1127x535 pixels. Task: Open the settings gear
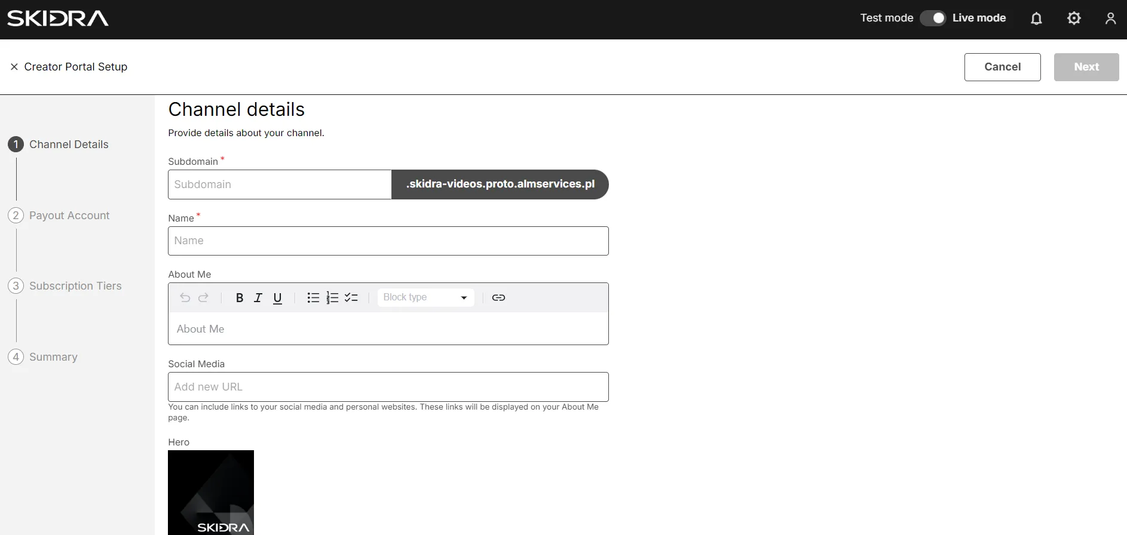point(1074,19)
